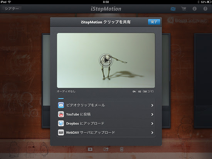Click the 04 : 02 (50コマ) duration text
The height and width of the screenshot is (159, 212).
[x=143, y=92]
